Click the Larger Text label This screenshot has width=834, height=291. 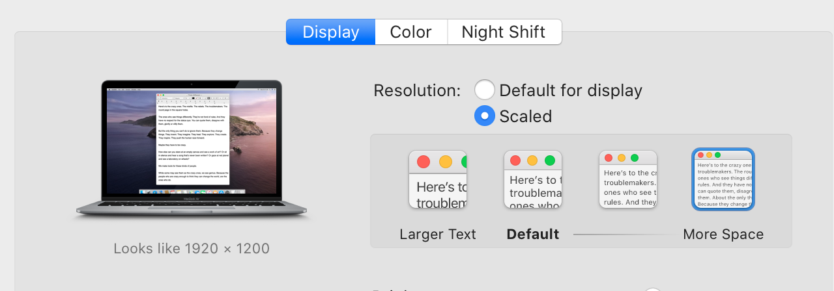tap(438, 234)
